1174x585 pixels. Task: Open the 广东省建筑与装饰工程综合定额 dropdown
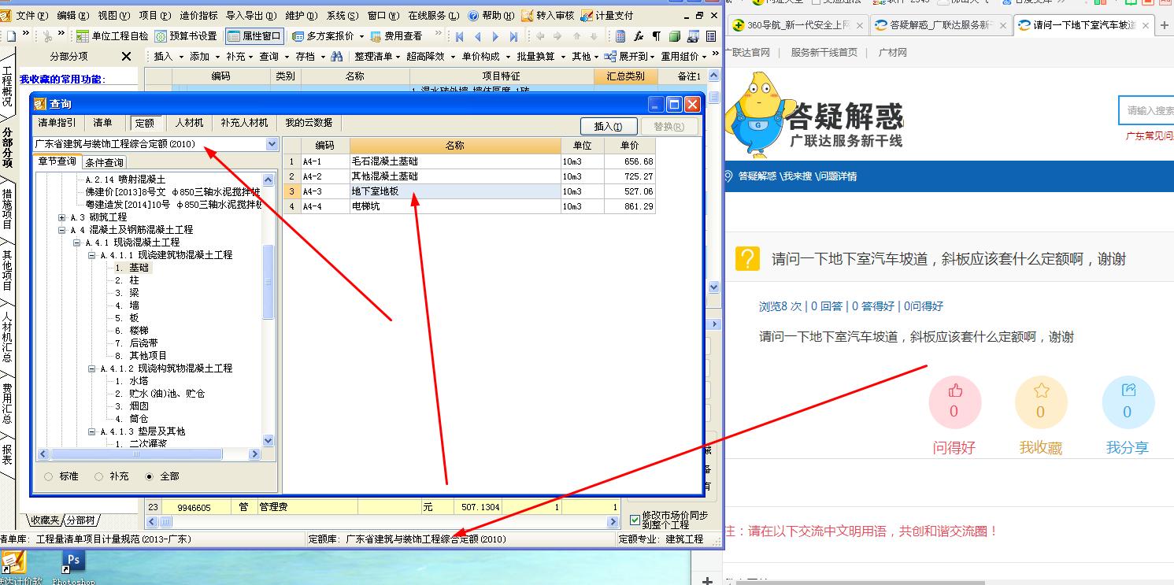click(x=272, y=144)
